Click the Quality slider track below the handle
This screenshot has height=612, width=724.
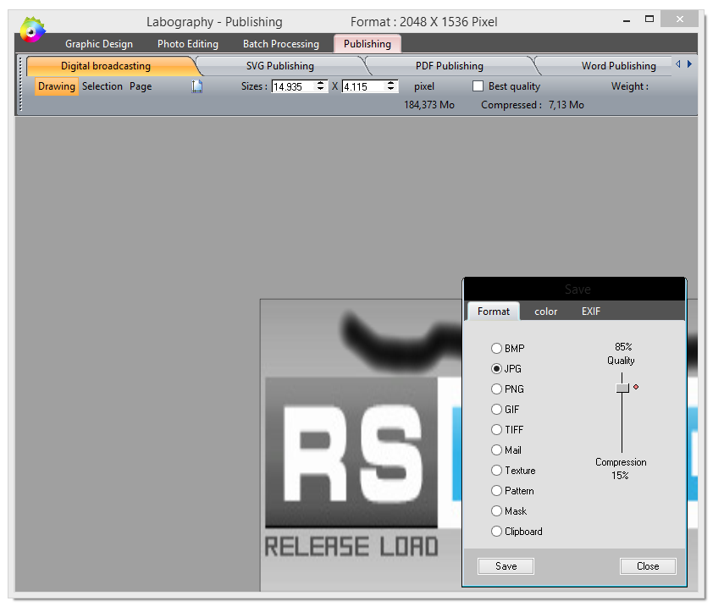click(622, 422)
